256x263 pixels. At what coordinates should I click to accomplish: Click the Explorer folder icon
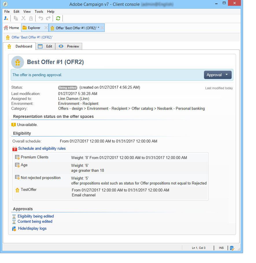click(x=25, y=28)
